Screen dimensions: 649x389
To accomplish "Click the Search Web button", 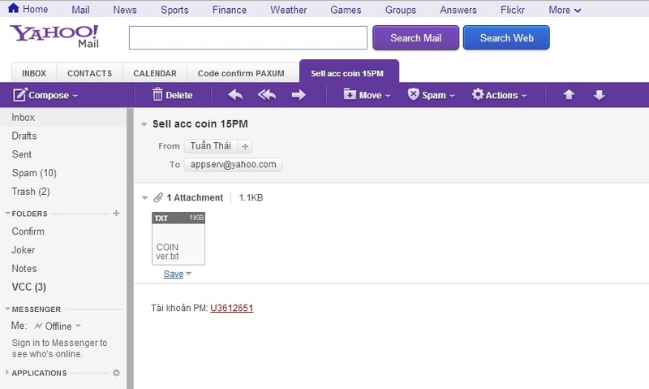I will pyautogui.click(x=506, y=37).
